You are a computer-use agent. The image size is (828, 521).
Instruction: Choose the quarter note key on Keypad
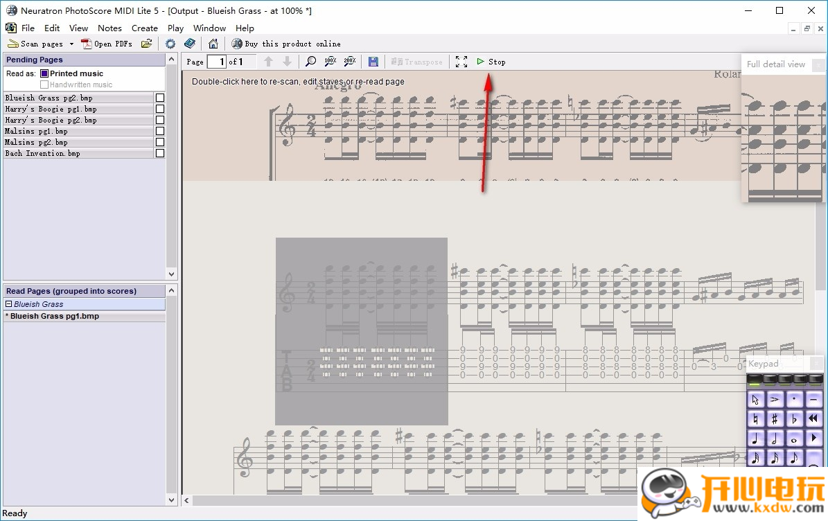[x=756, y=439]
